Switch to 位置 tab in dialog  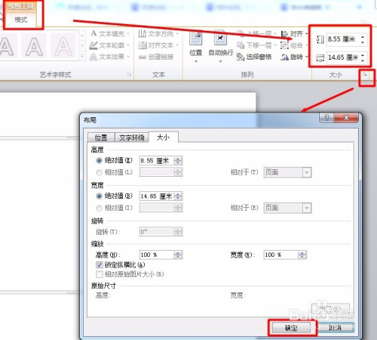coord(101,138)
